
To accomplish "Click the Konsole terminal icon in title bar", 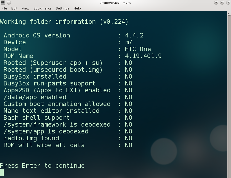I will [3, 3].
